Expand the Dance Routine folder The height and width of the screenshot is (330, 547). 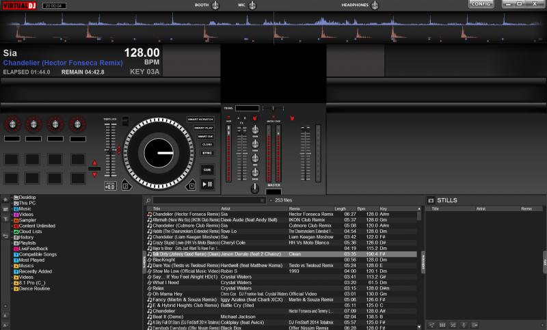click(12, 288)
